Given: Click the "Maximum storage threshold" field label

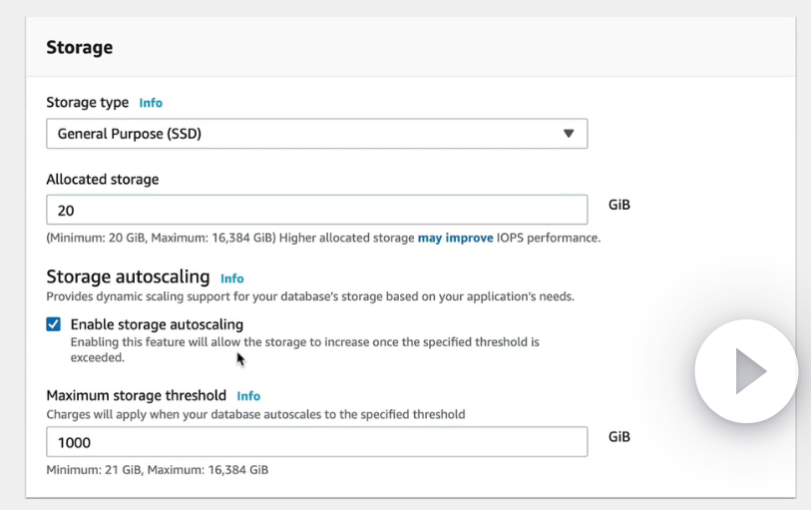Looking at the screenshot, I should tap(137, 395).
